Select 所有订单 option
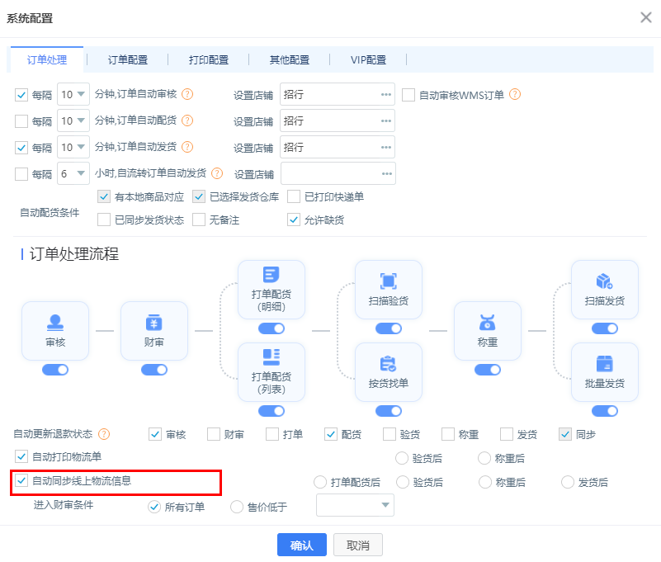 pyautogui.click(x=154, y=507)
